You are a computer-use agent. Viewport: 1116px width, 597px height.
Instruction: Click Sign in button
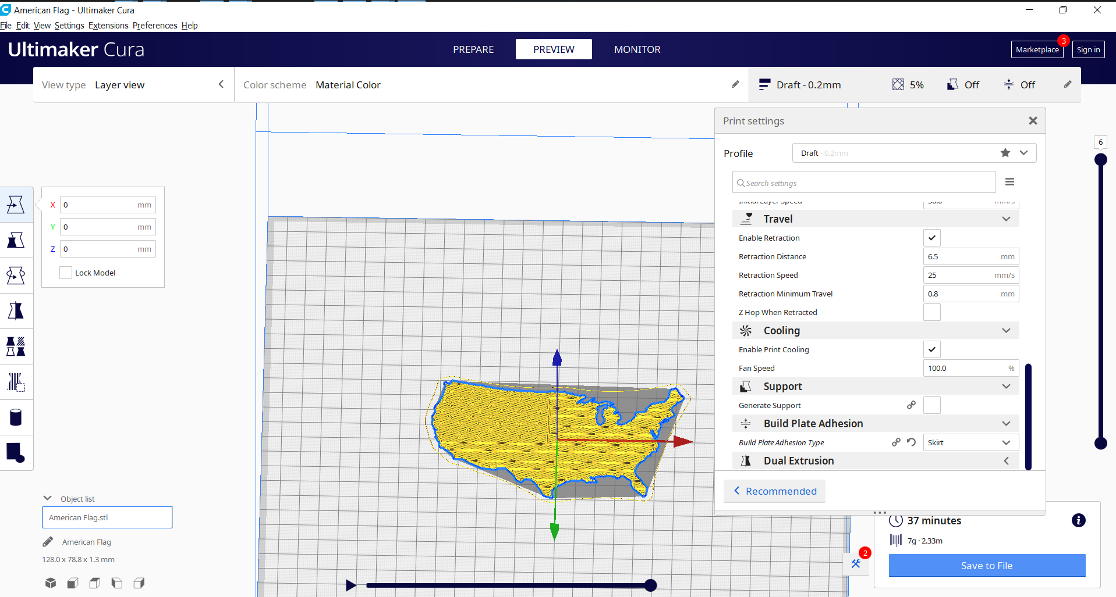coord(1088,49)
